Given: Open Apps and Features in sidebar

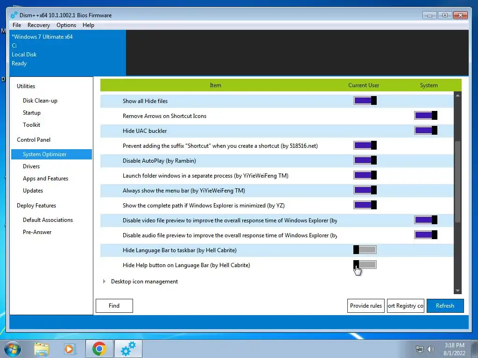Looking at the screenshot, I should [45, 179].
